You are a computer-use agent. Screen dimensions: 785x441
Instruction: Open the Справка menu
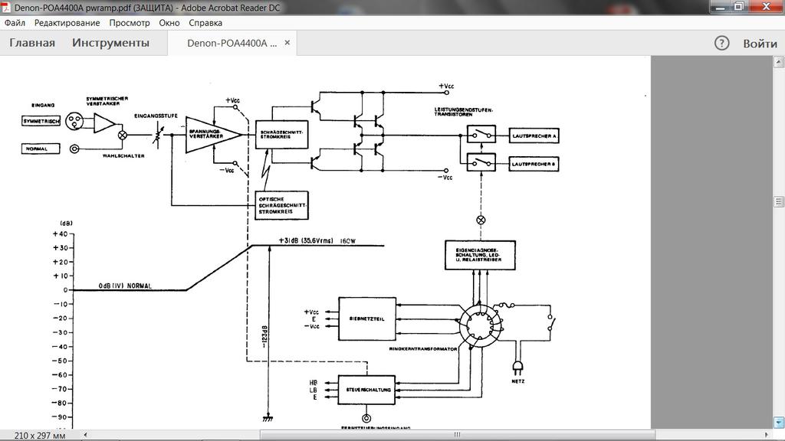(205, 23)
